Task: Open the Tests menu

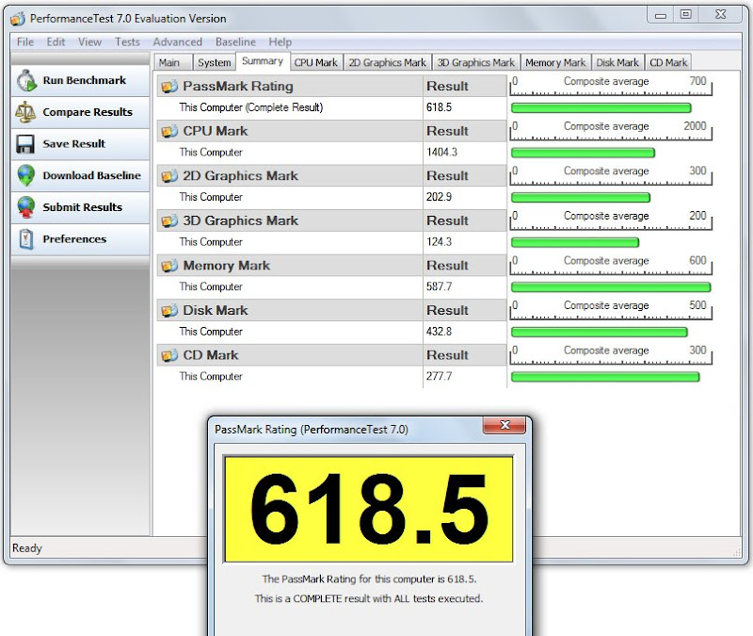Action: (x=127, y=41)
